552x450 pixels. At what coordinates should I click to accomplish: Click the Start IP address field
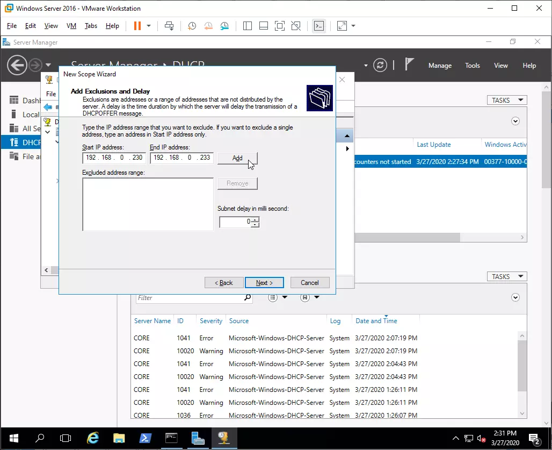pos(114,158)
